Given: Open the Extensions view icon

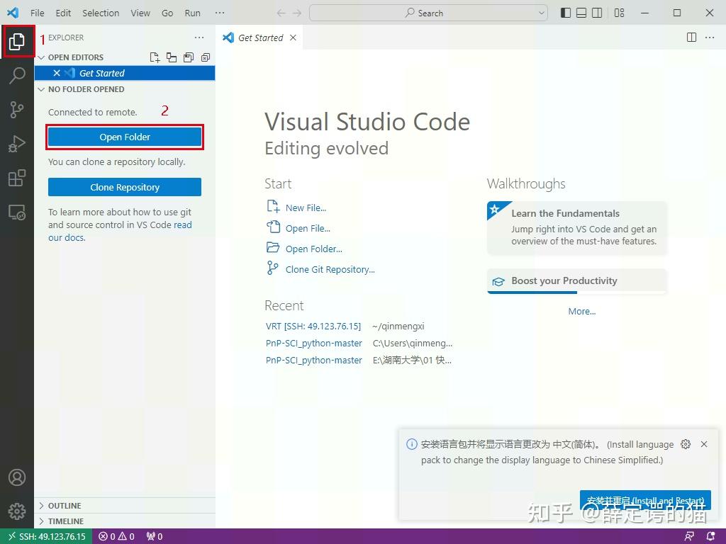Looking at the screenshot, I should pos(18,178).
